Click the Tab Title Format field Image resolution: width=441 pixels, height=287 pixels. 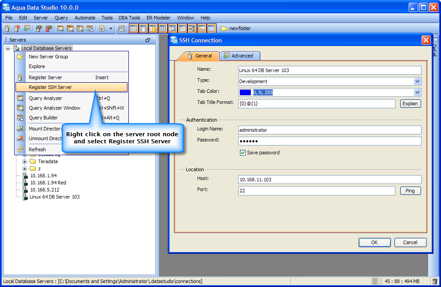point(317,103)
